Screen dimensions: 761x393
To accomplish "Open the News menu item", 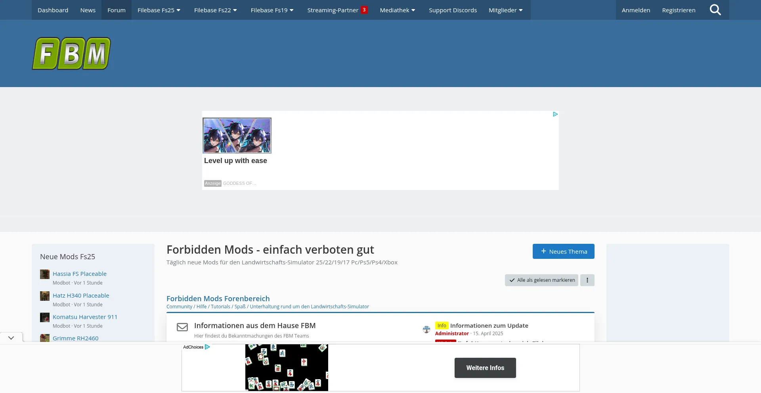I will tap(88, 10).
